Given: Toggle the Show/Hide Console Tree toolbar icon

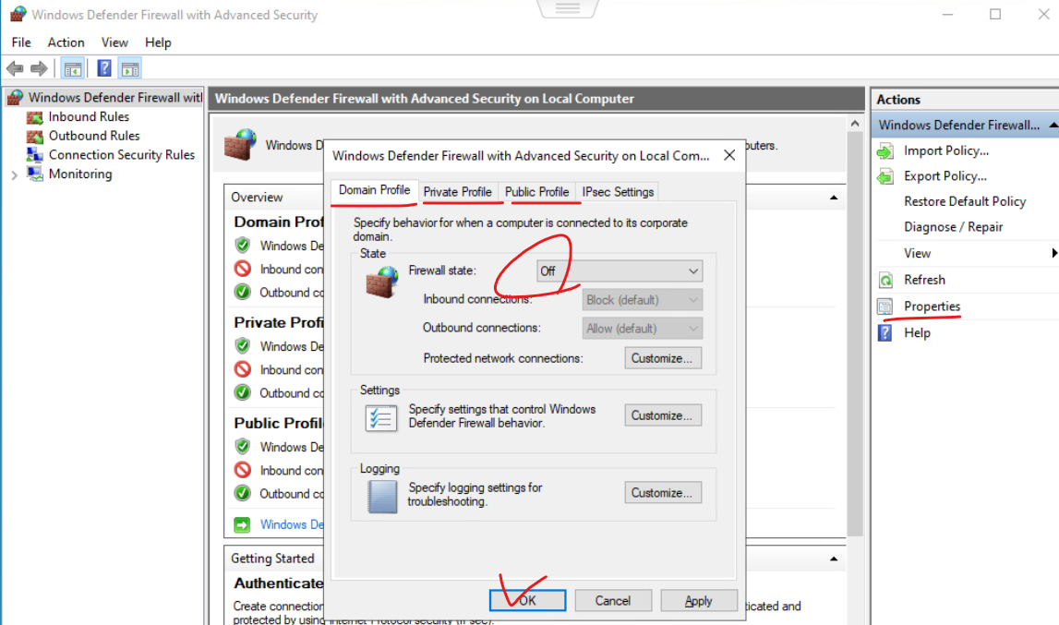Looking at the screenshot, I should pyautogui.click(x=72, y=68).
